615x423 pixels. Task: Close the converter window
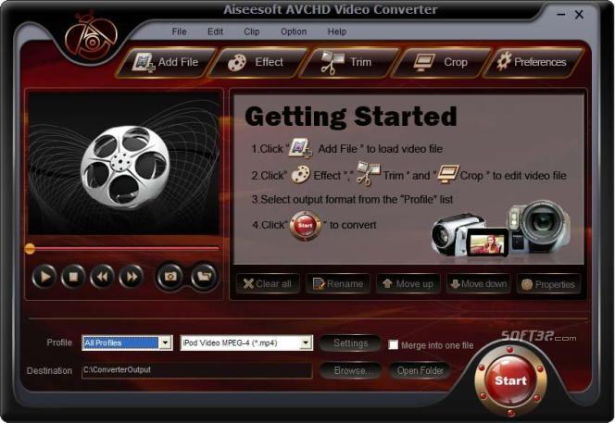[579, 15]
